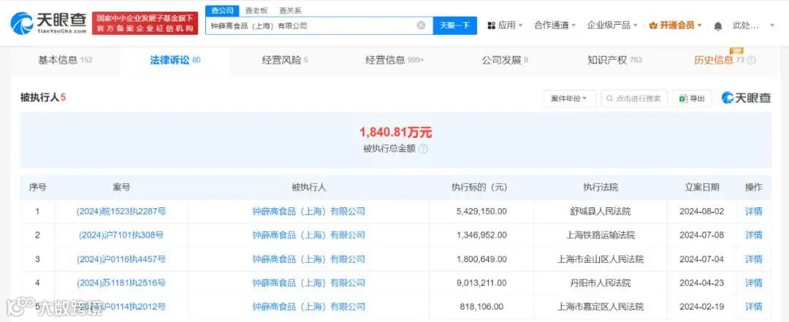Open 详情 for the 丹阳市人民法院 case
789x322 pixels.
(753, 283)
